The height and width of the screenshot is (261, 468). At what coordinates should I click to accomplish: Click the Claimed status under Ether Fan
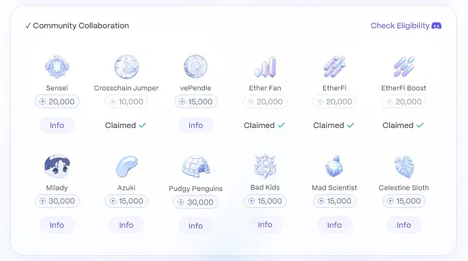coord(265,125)
